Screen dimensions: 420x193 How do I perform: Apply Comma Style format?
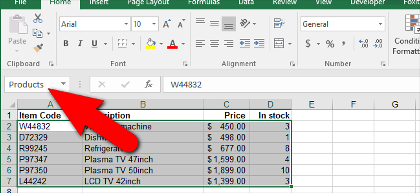tap(344, 43)
